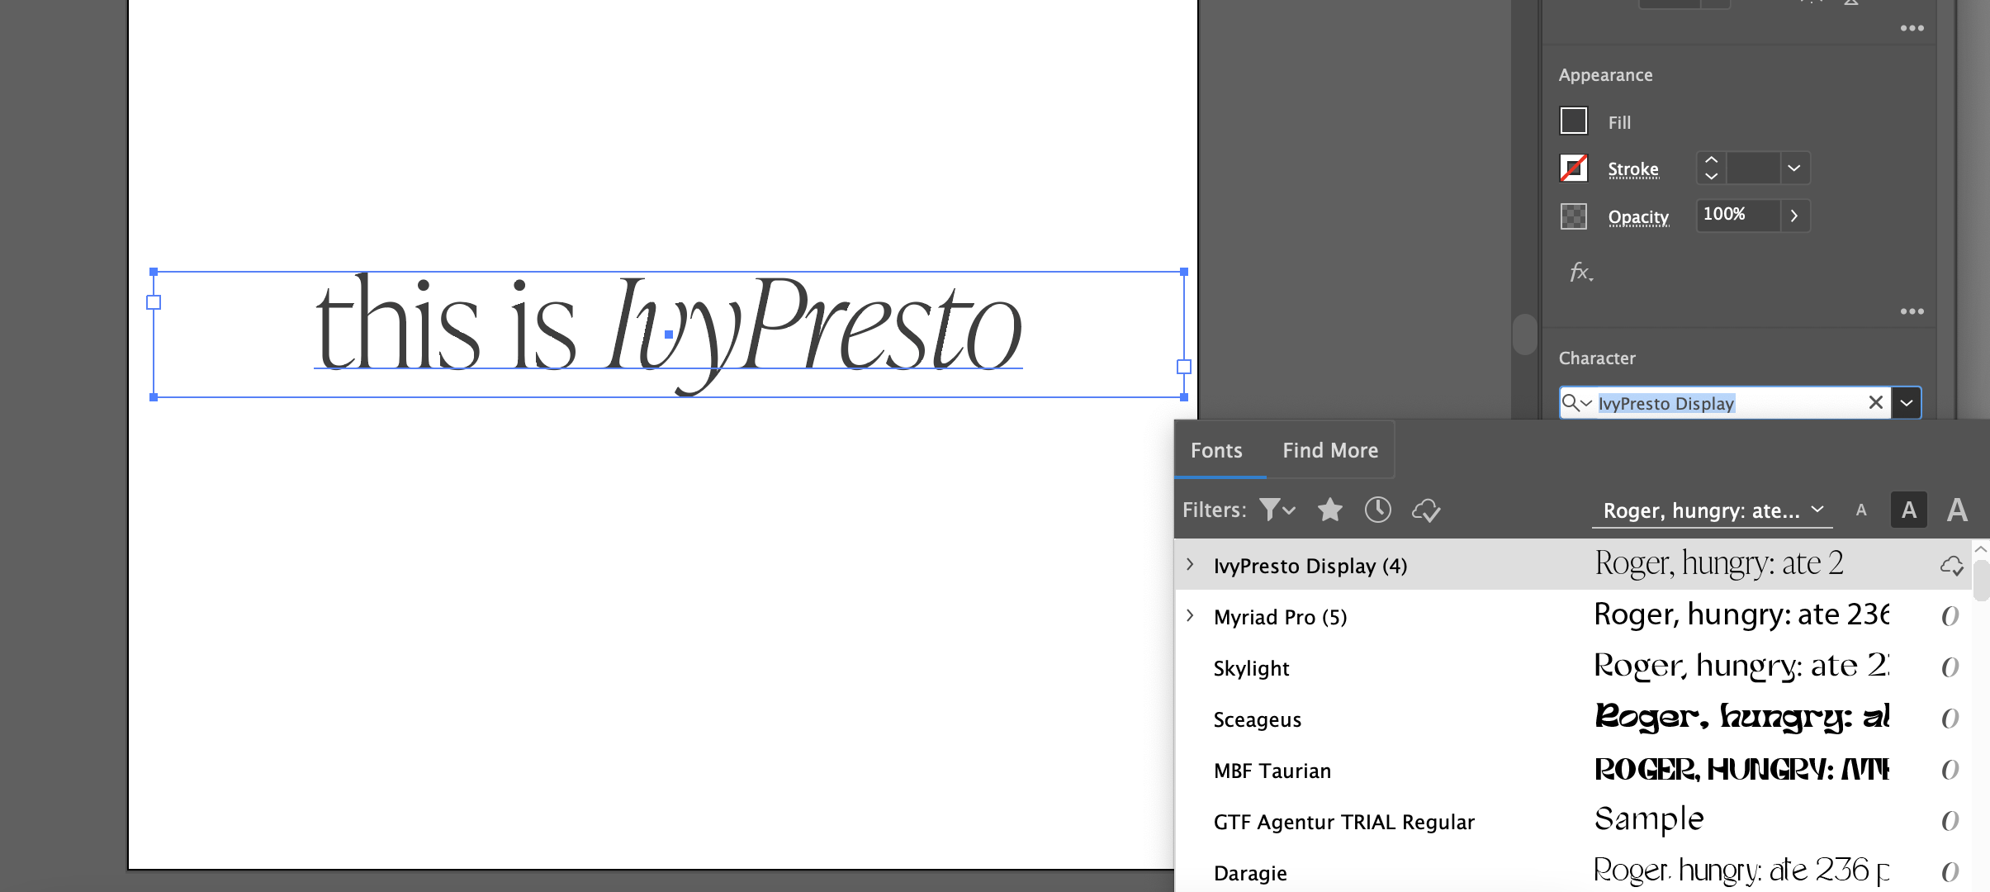Toggle the favorites star filter
Screen dimensions: 1990x892
[x=1329, y=510]
